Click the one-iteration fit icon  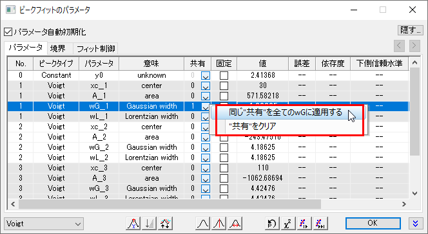click(304, 223)
